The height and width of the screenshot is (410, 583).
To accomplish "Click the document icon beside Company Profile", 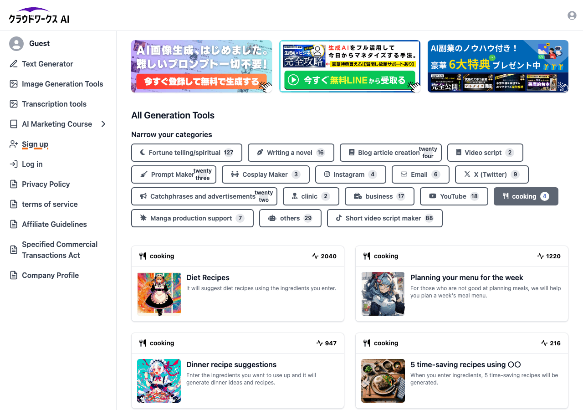I will click(x=14, y=275).
